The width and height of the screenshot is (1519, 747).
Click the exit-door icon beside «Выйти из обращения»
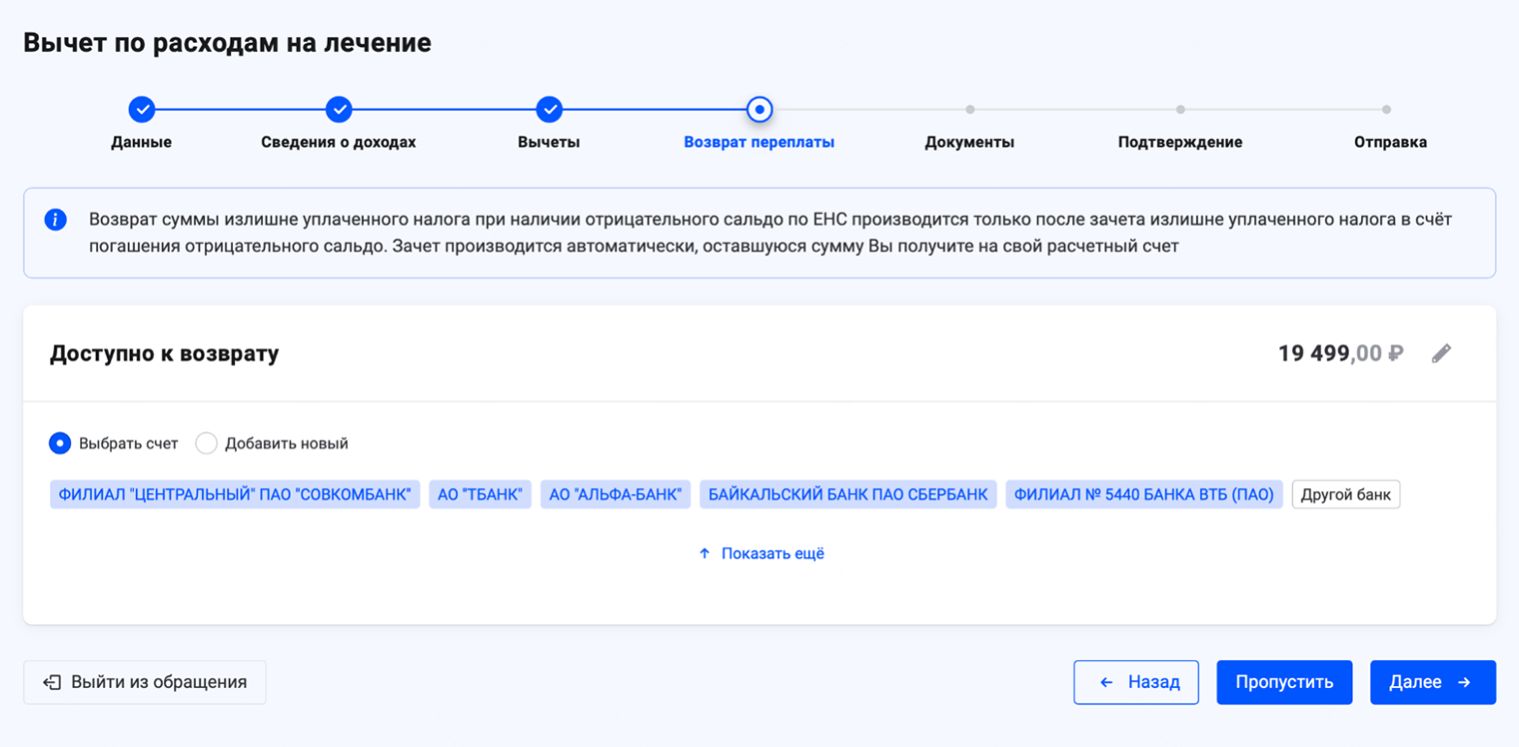coord(50,682)
